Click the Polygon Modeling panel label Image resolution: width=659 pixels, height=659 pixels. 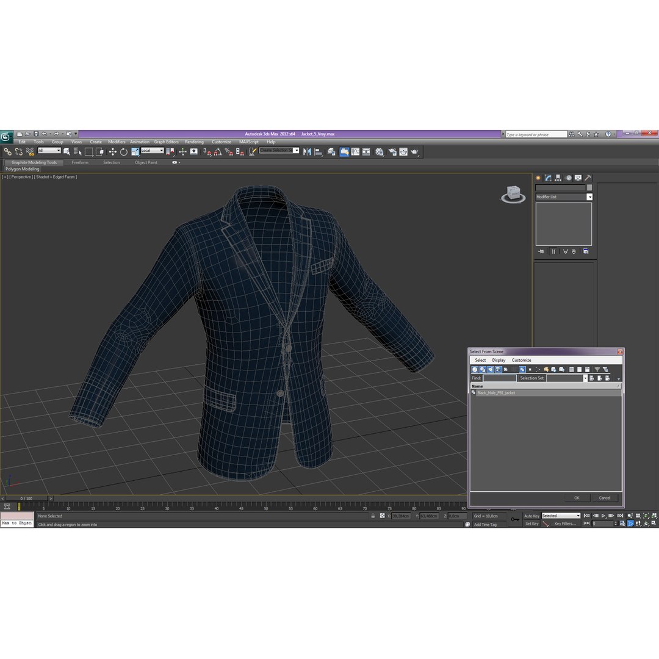pos(23,169)
